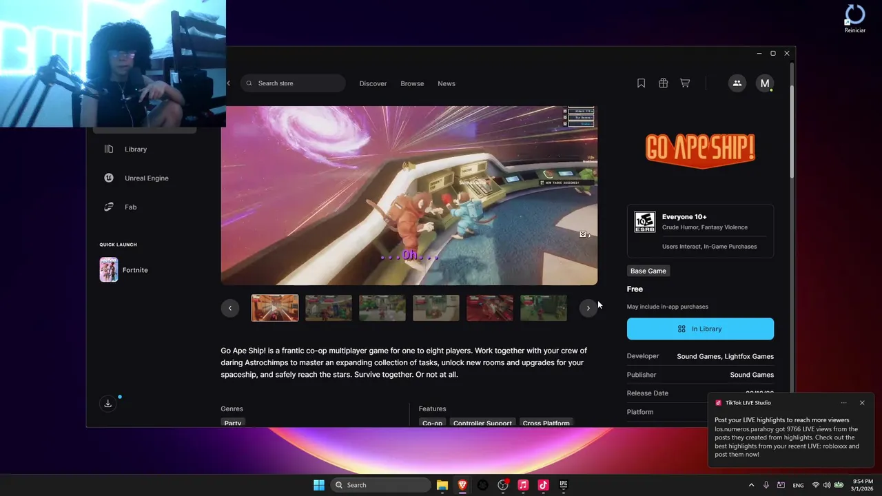Open the M profile avatar

764,83
